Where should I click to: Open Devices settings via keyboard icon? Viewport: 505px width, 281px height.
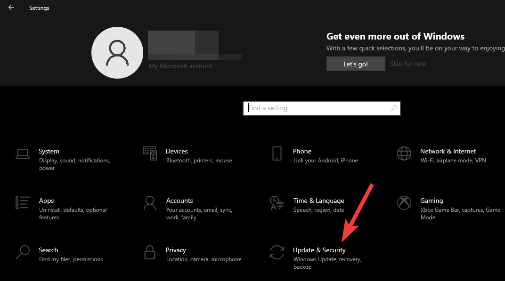coord(150,153)
